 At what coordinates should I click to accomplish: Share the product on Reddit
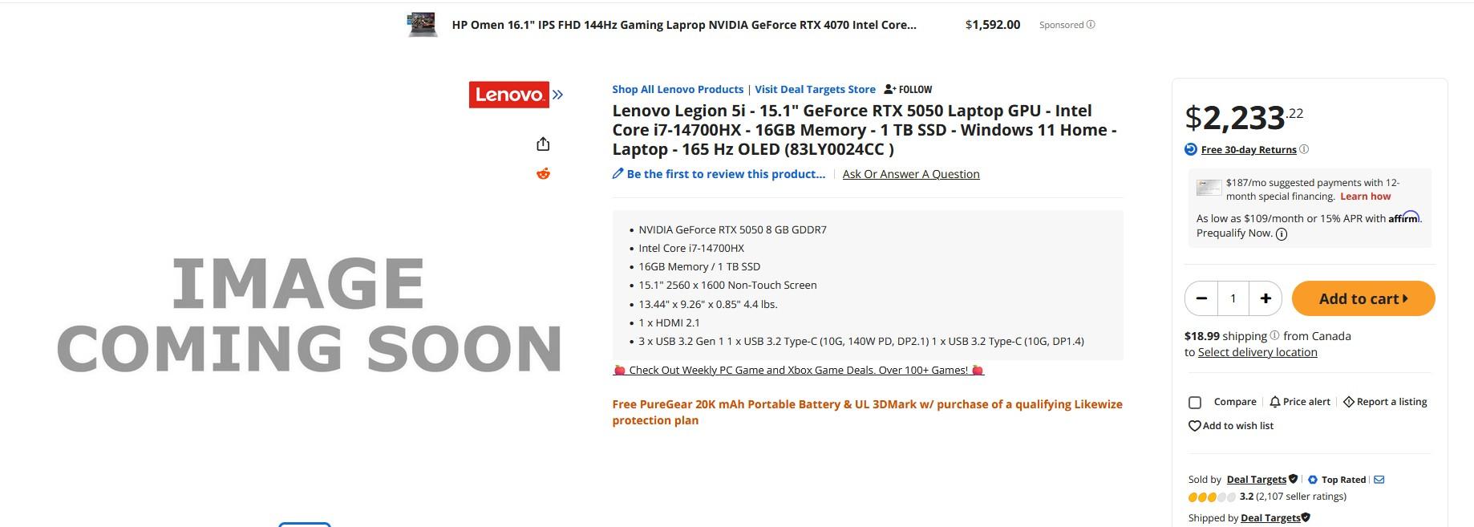click(544, 172)
